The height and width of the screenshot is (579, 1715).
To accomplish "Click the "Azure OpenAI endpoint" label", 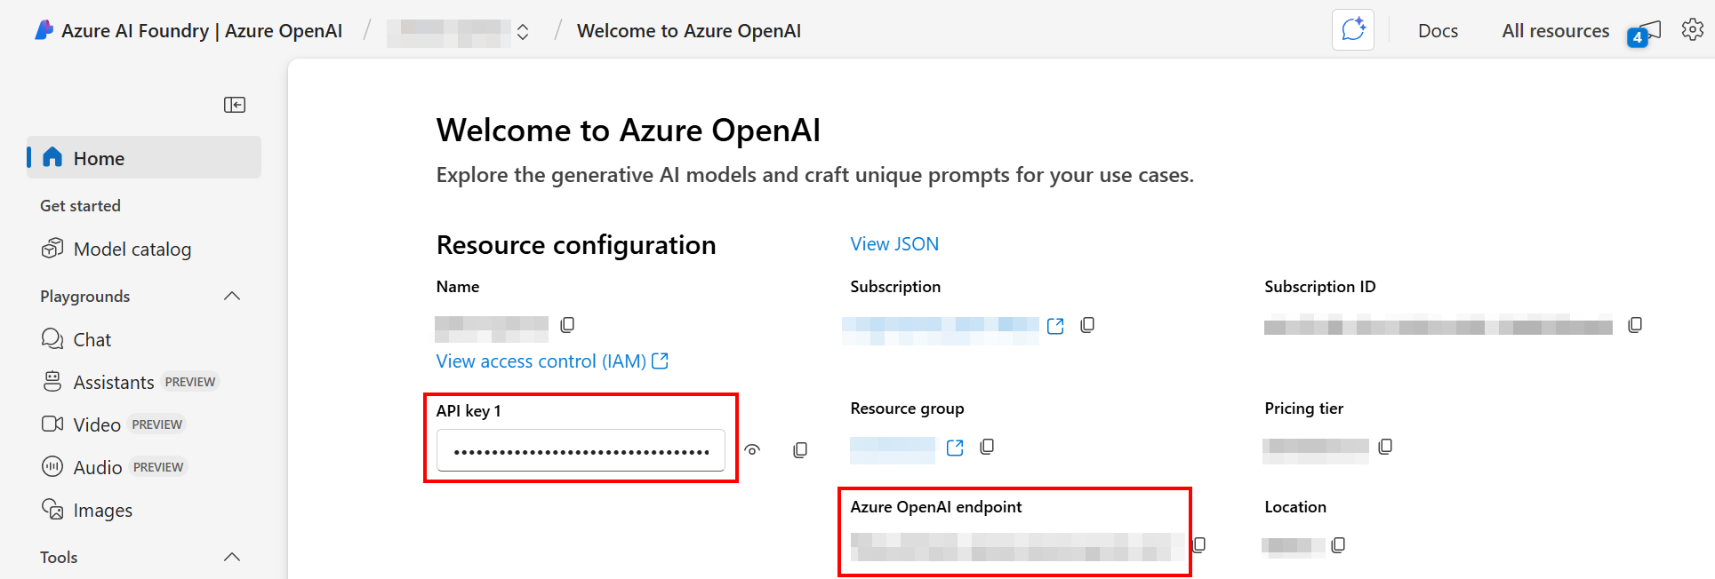I will tap(936, 507).
